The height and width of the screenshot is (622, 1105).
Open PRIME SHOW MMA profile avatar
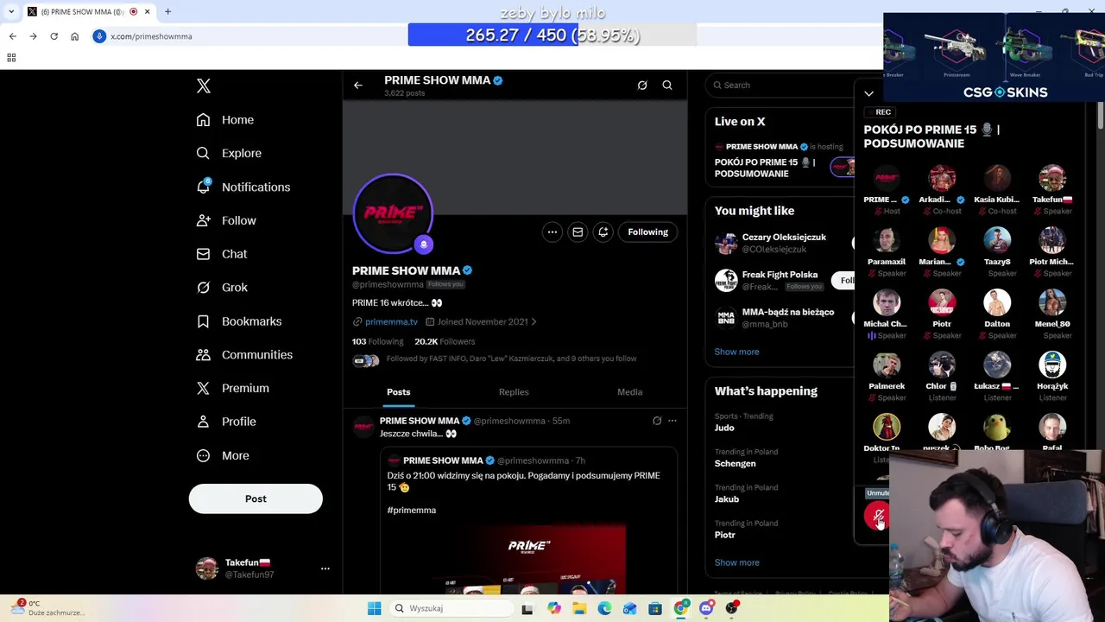point(393,213)
